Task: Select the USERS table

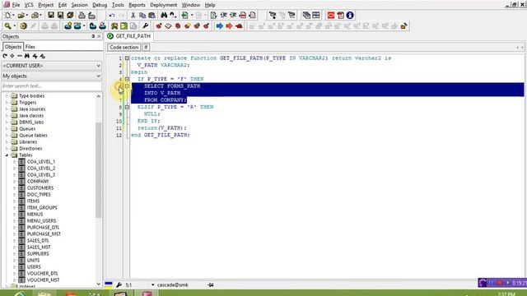Action: point(34,266)
